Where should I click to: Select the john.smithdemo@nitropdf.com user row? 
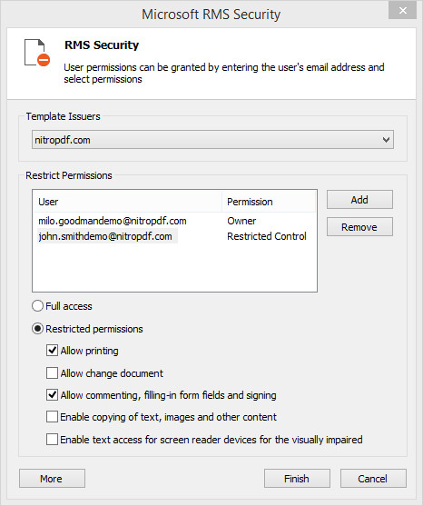pos(174,236)
